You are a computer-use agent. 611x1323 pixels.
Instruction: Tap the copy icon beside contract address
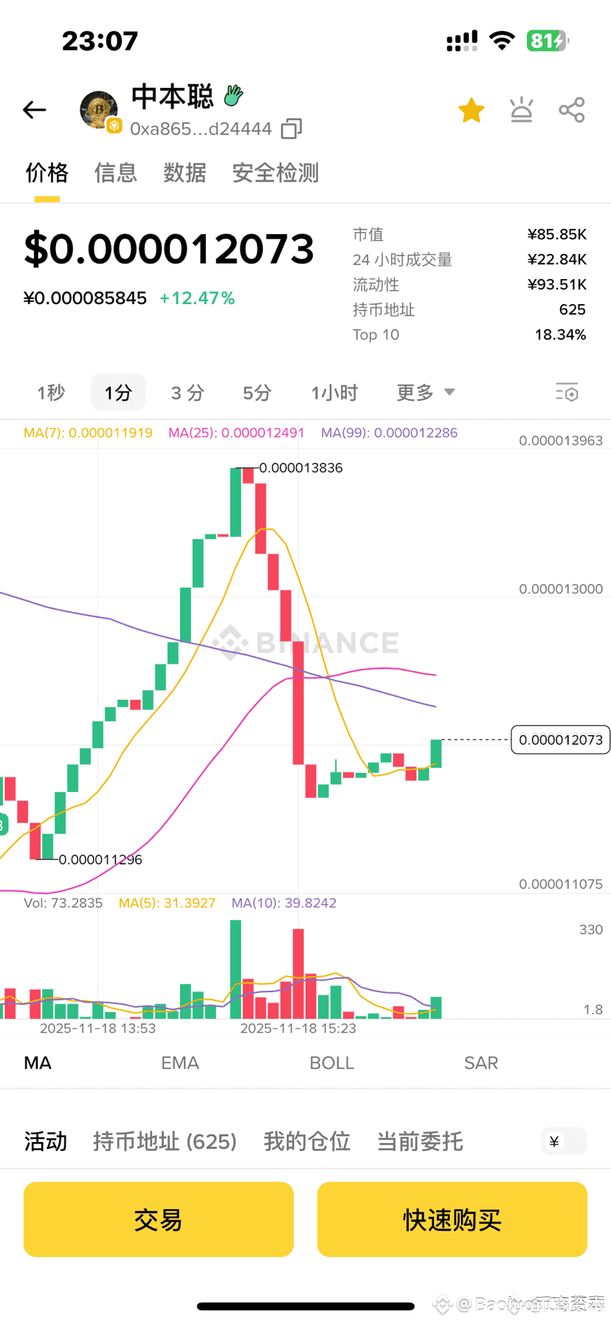pos(289,128)
